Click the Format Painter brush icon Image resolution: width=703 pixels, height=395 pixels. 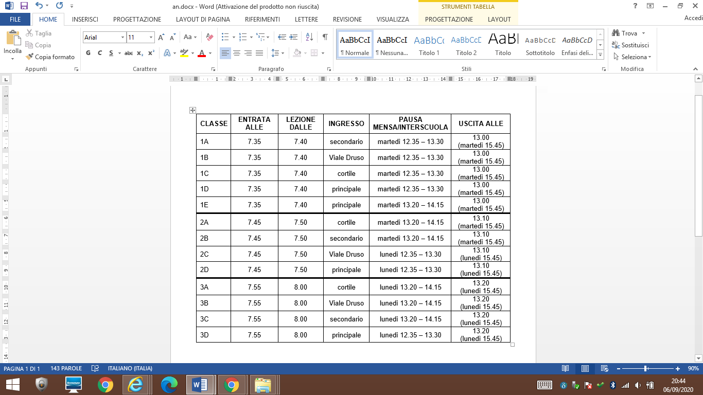29,57
